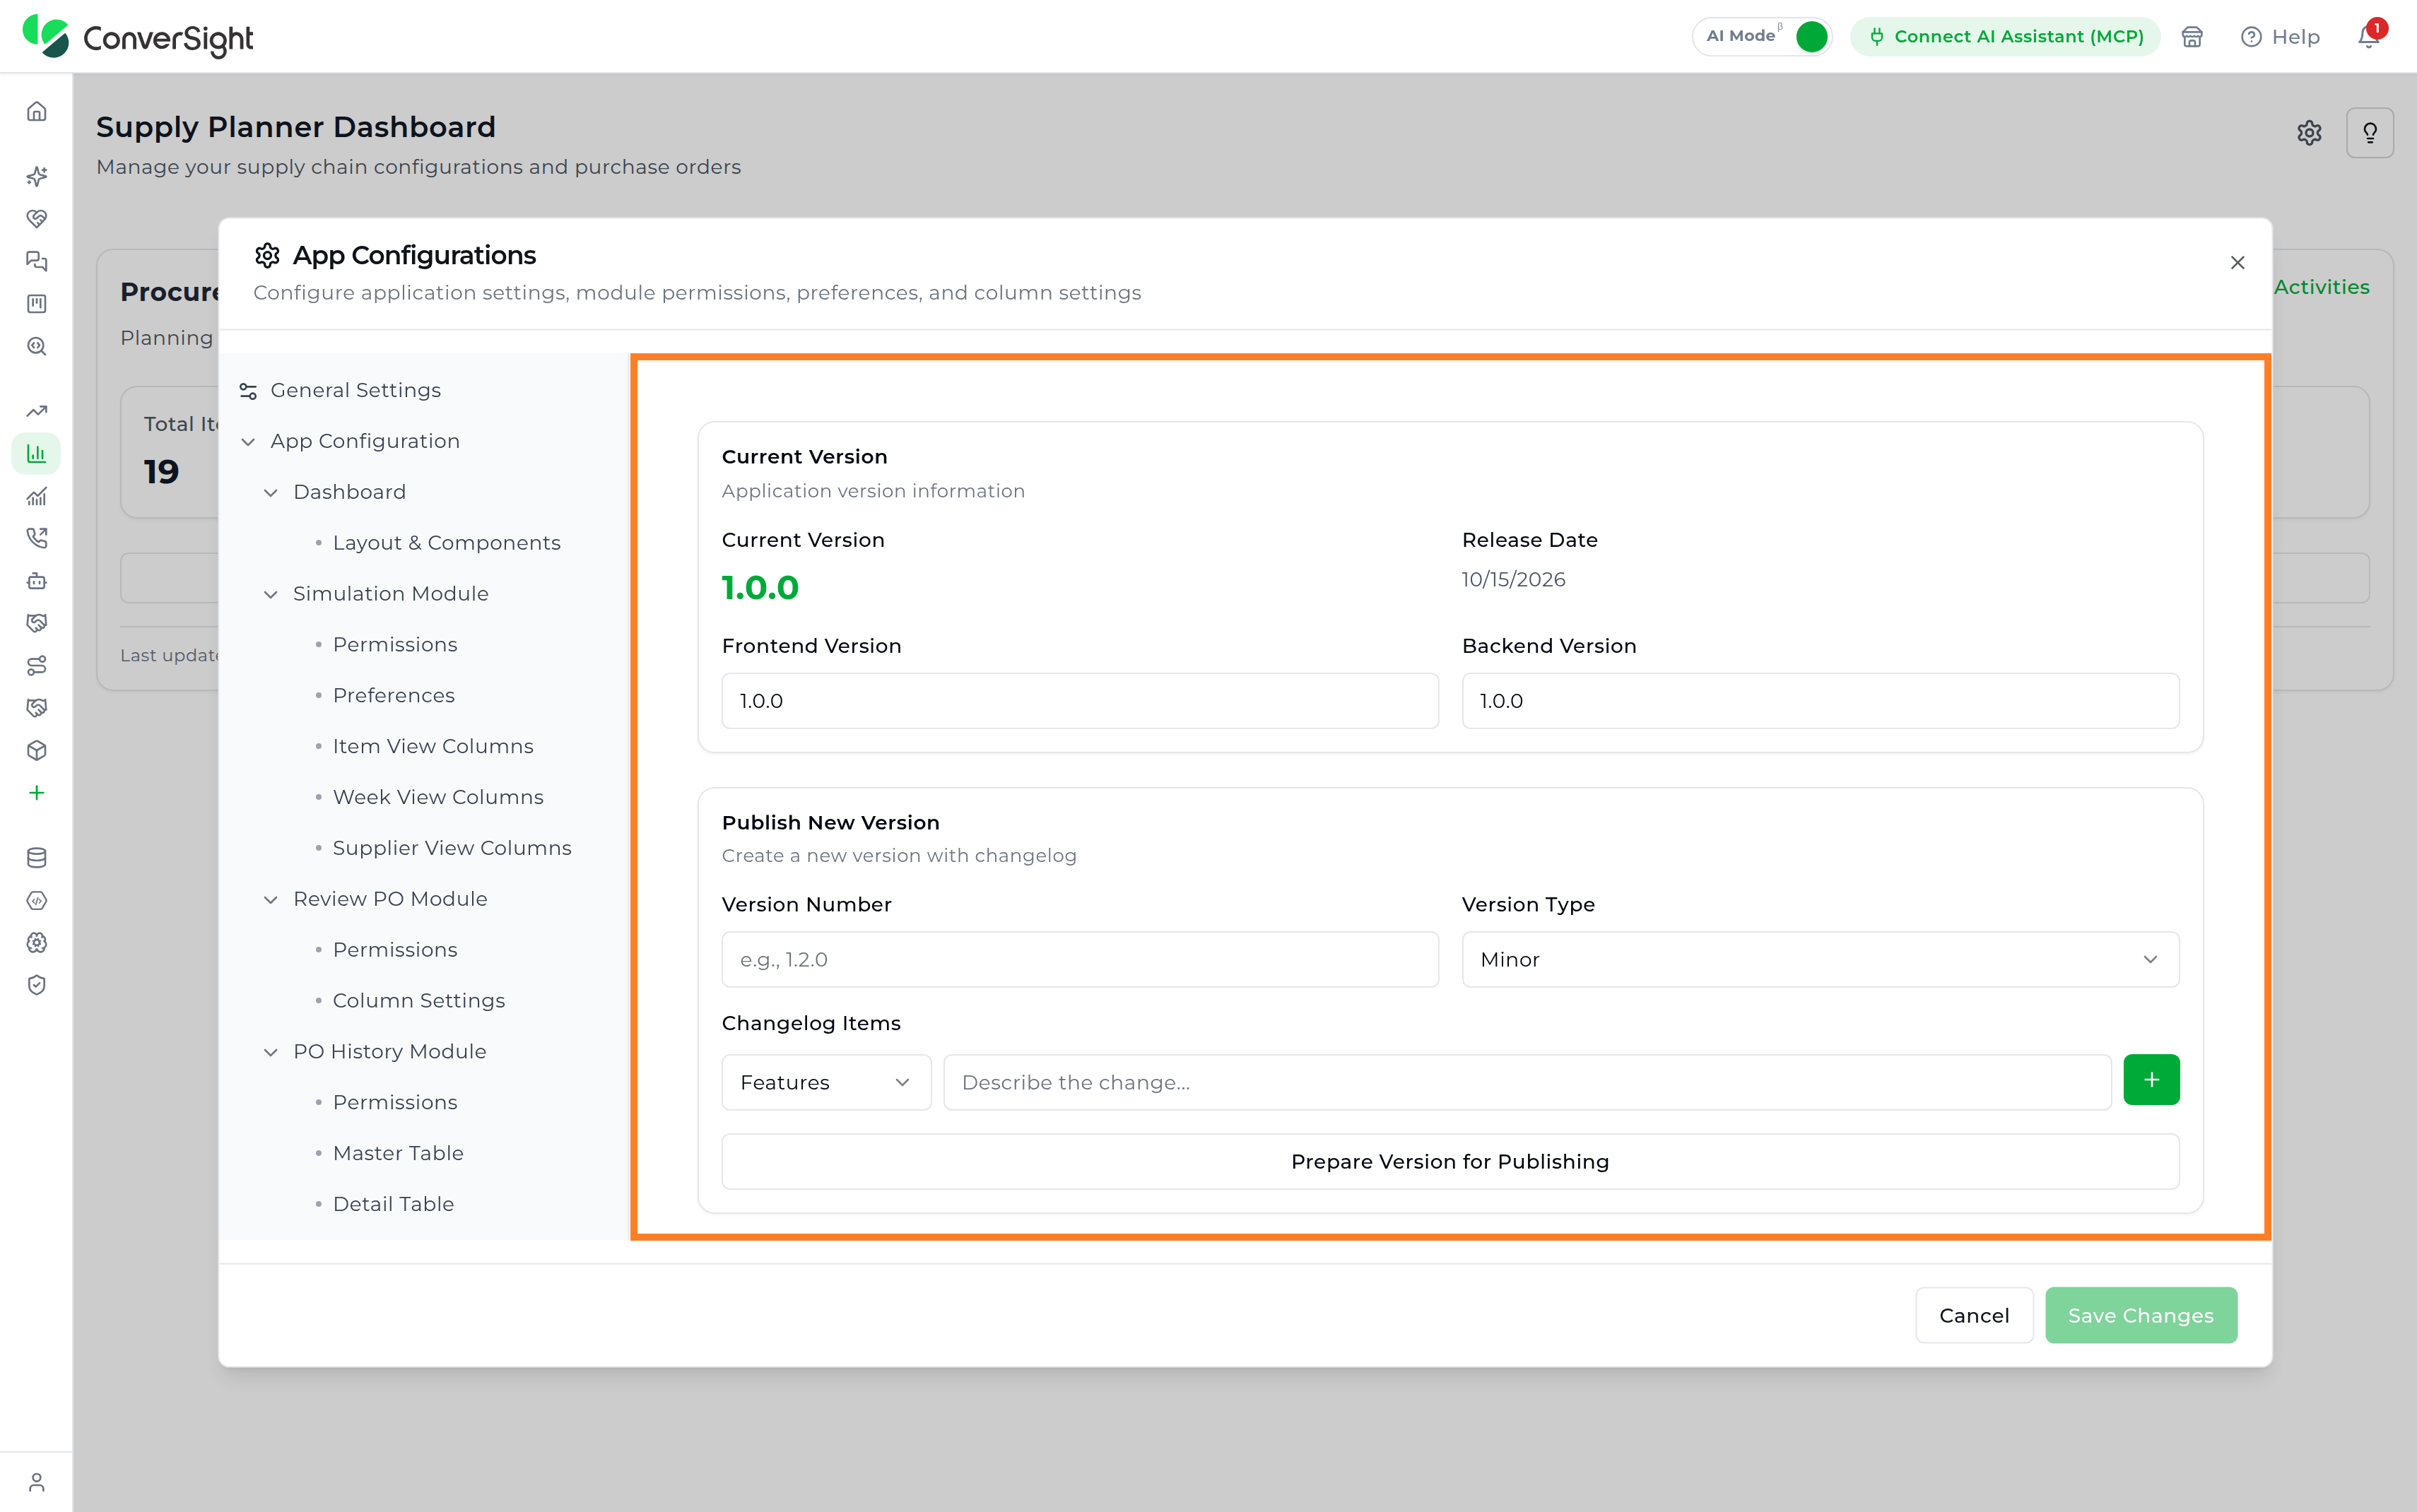Open the user profile icon at sidebar bottom
This screenshot has height=1512, width=2417.
(x=37, y=1482)
